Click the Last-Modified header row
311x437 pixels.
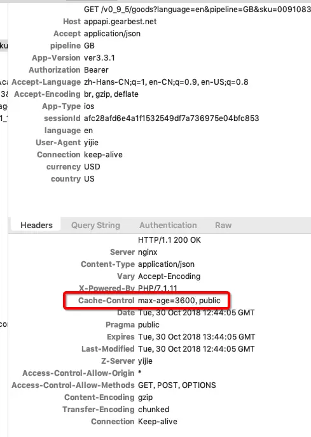[x=168, y=349]
